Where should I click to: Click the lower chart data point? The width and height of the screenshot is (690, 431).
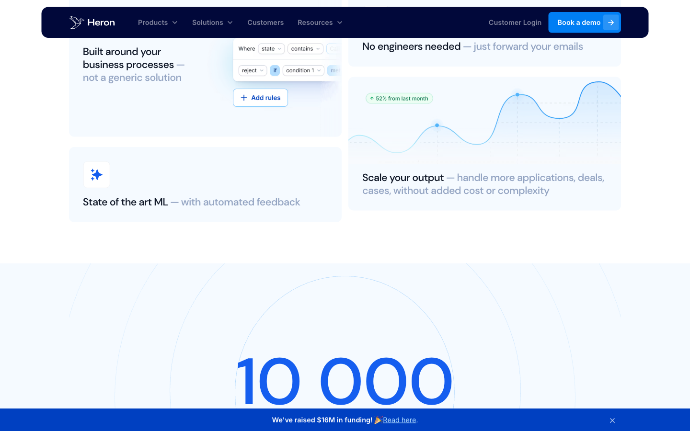tap(437, 125)
